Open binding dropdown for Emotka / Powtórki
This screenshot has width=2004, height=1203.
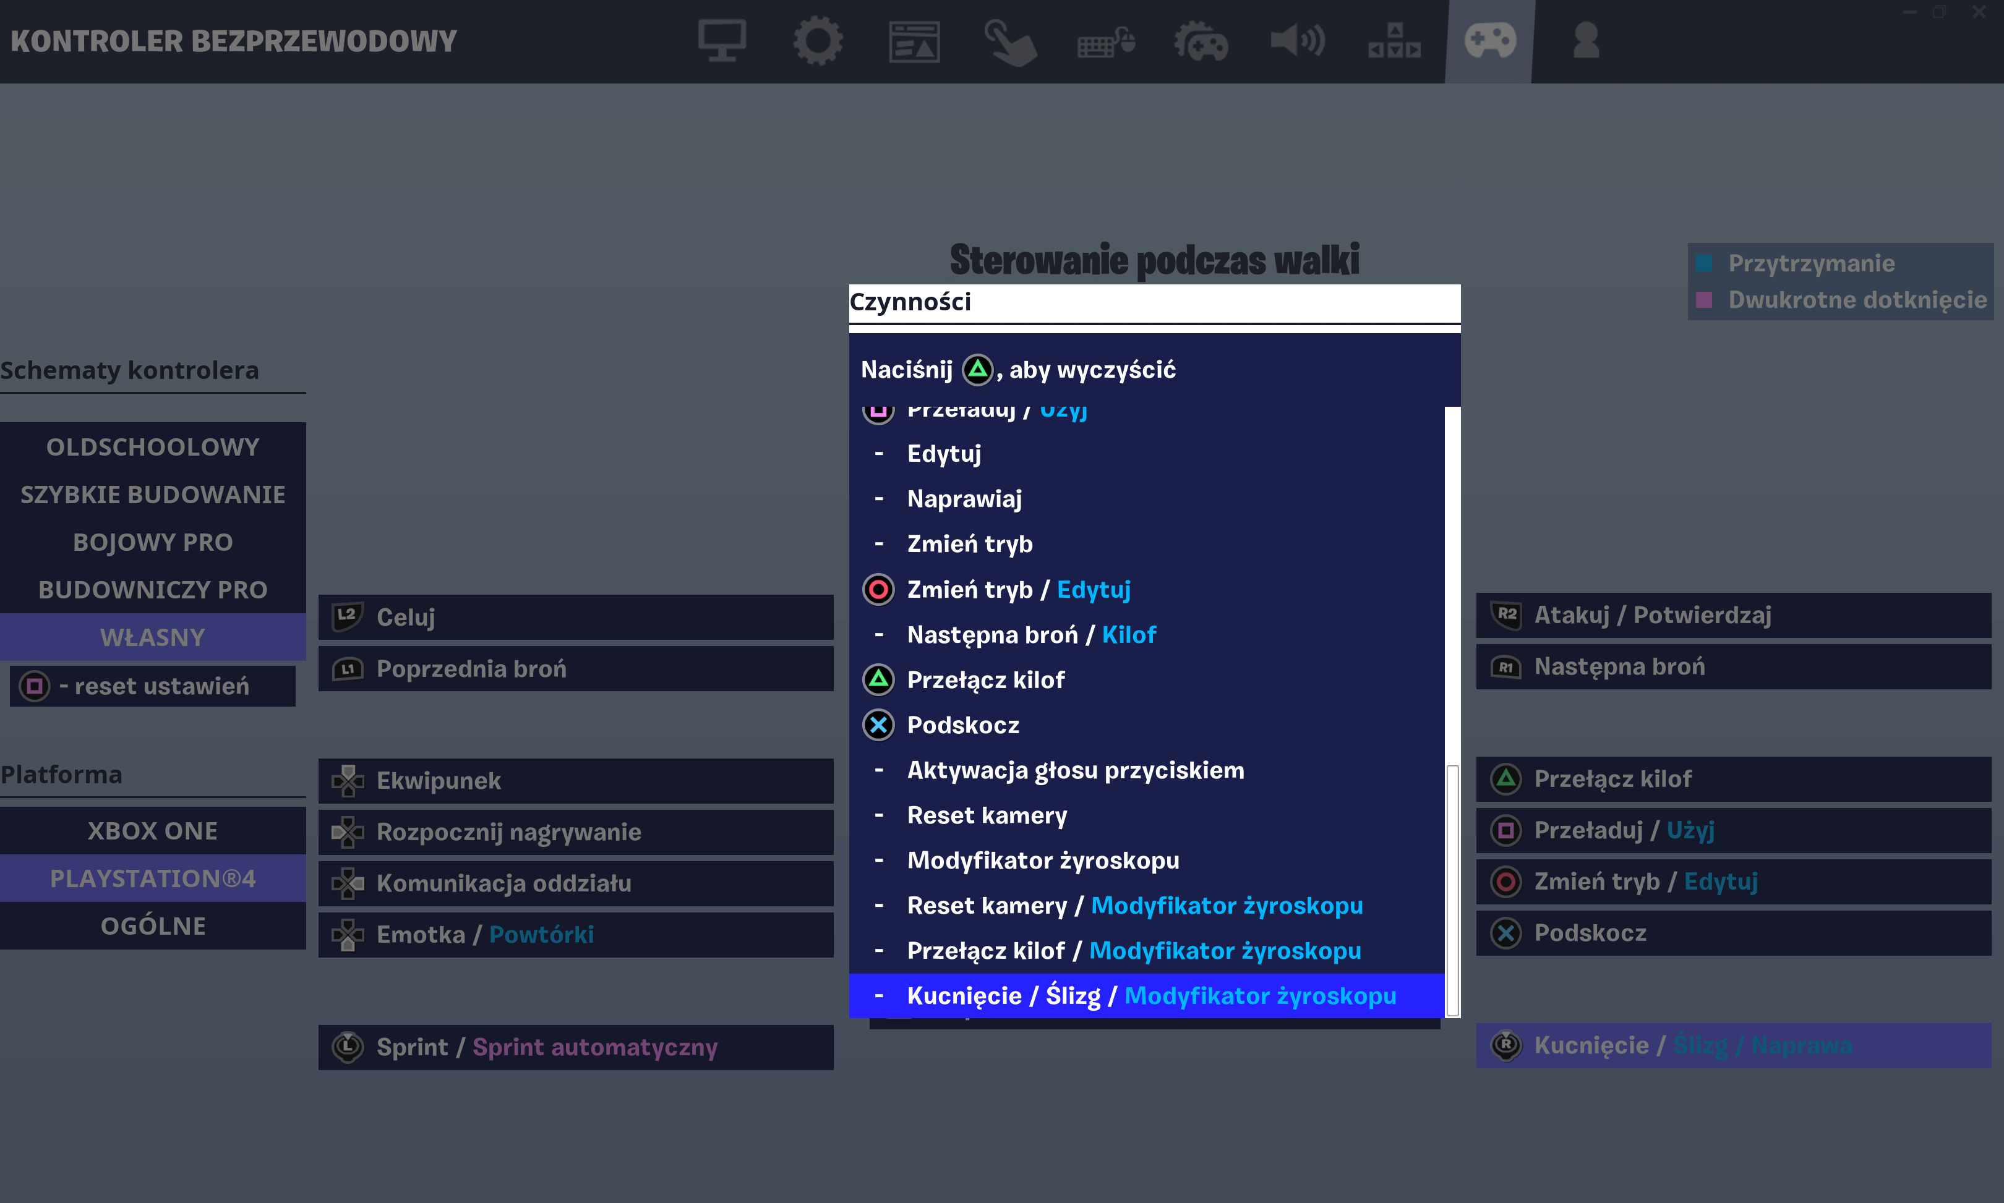[x=576, y=935]
